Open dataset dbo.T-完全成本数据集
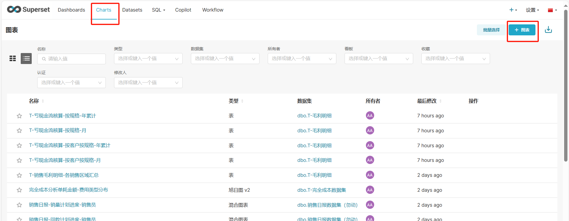The image size is (569, 221). coord(322,190)
